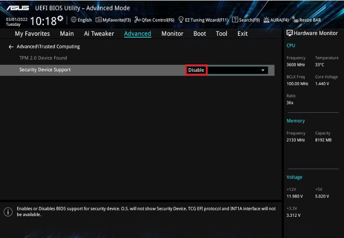Click the Memory section heading
This screenshot has height=238, width=344.
click(295, 121)
